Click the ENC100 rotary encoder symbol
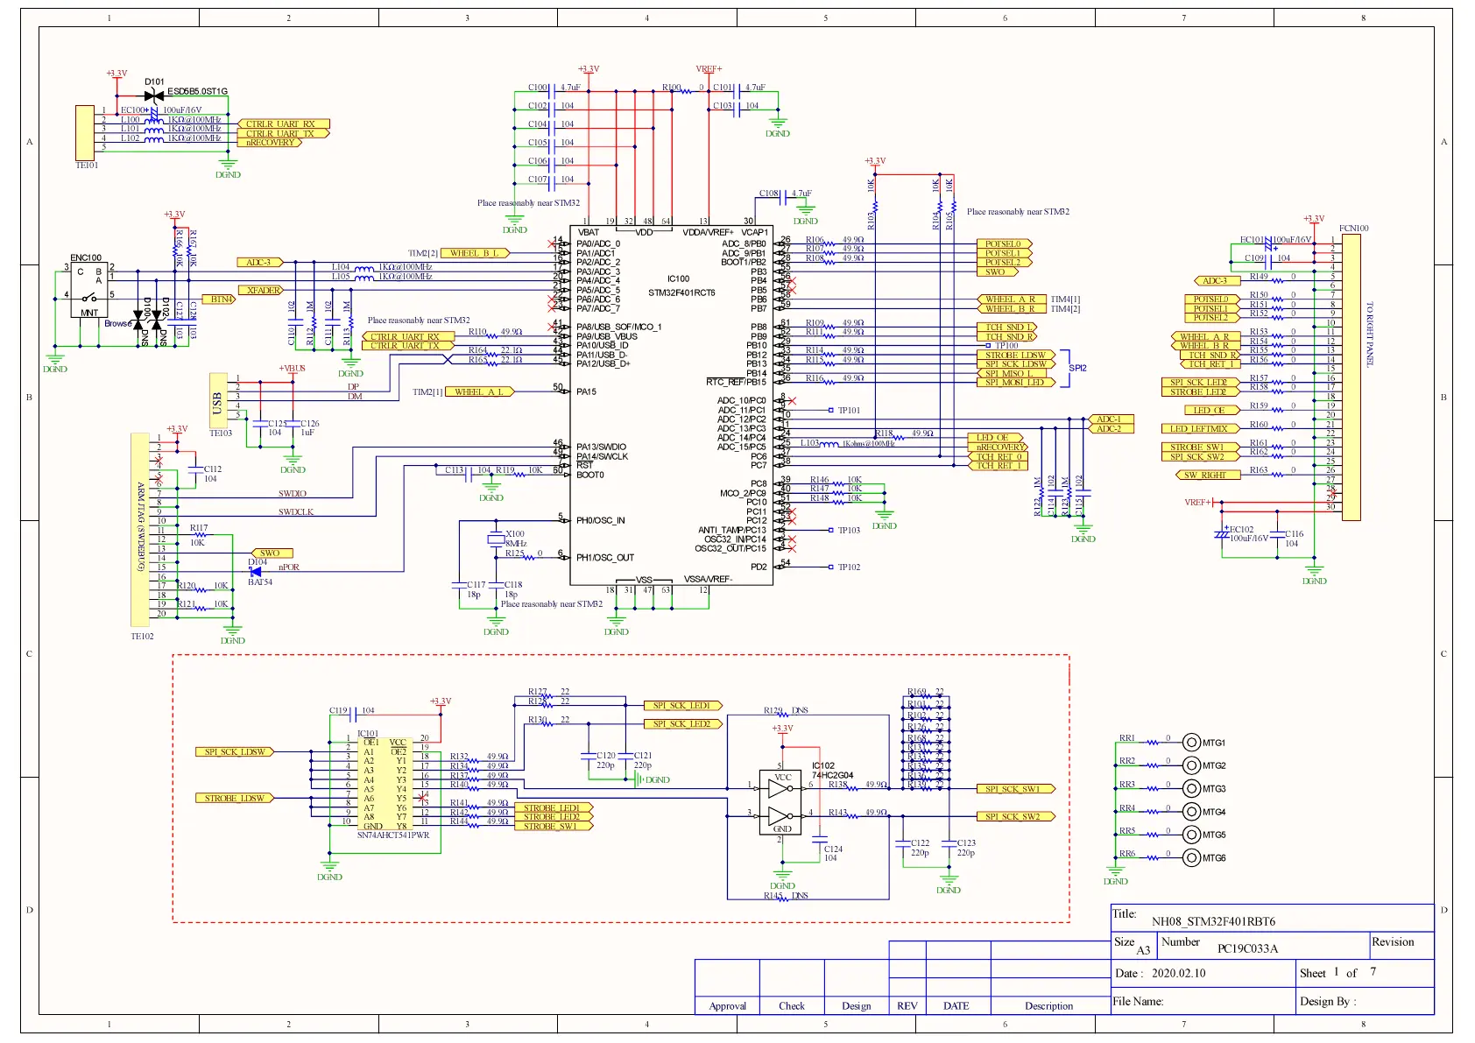 [x=89, y=291]
